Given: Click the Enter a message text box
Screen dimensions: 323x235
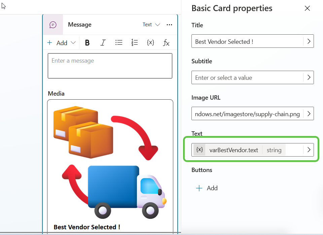Looking at the screenshot, I should coord(110,66).
